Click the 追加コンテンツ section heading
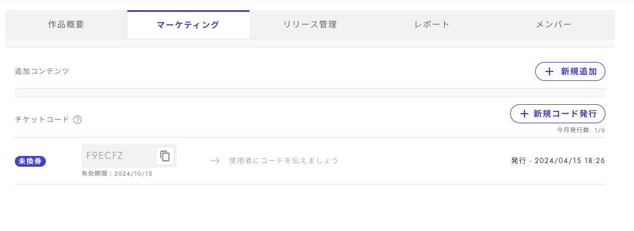The width and height of the screenshot is (634, 231). (42, 71)
